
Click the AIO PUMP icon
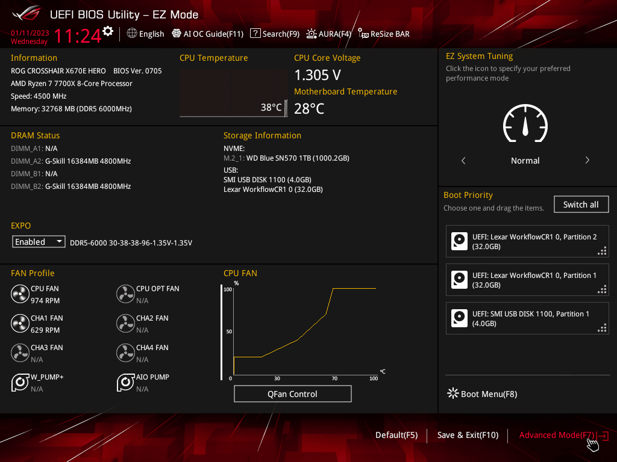(125, 382)
